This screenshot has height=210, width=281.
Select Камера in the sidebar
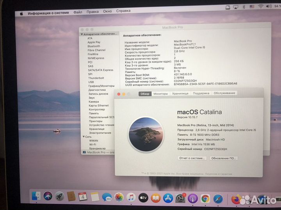[94, 101]
